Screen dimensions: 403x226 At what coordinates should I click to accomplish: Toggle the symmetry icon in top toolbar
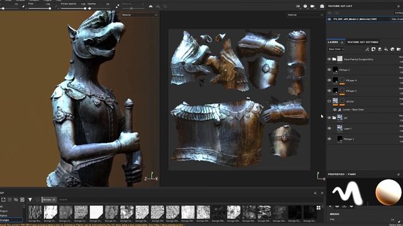click(x=150, y=6)
